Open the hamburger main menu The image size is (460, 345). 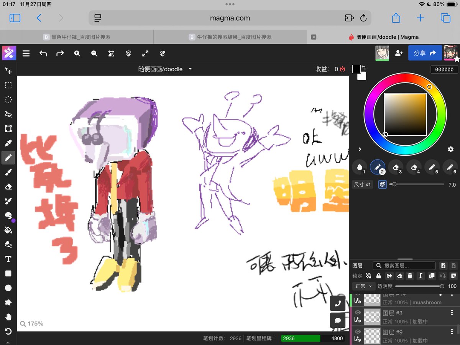click(x=26, y=54)
